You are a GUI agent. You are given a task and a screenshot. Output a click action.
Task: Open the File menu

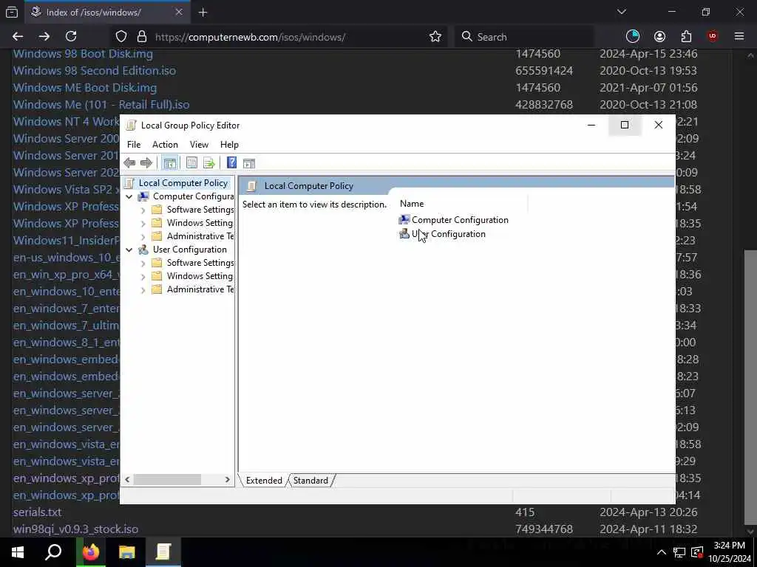coord(134,145)
